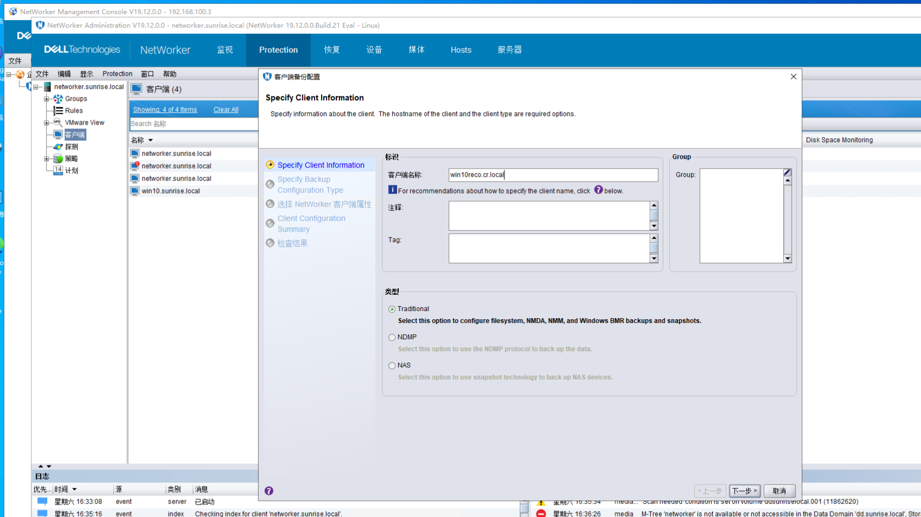921x517 pixels.
Task: Select the Traditional client type
Action: coord(392,309)
